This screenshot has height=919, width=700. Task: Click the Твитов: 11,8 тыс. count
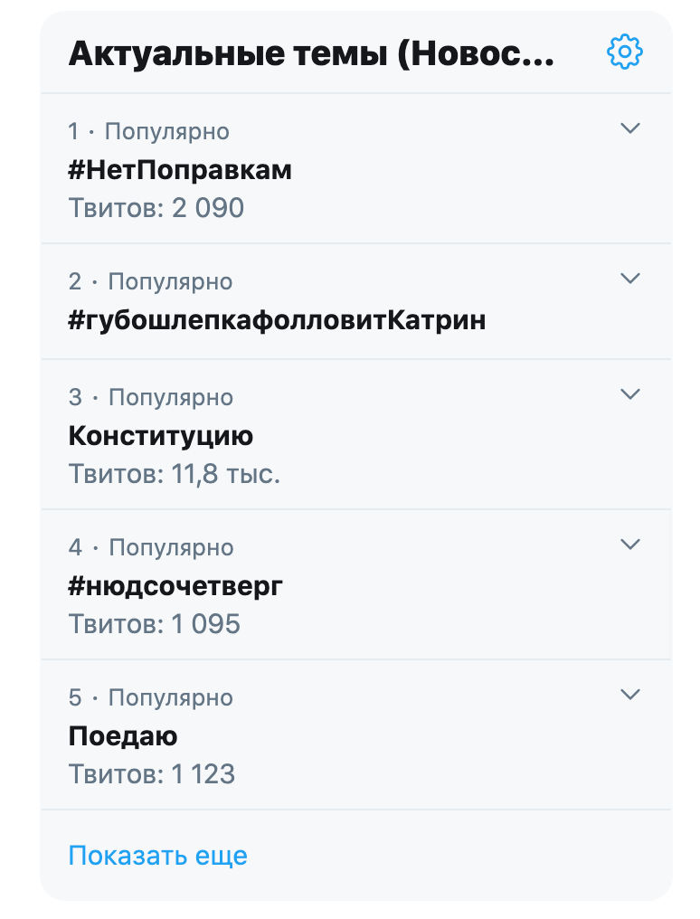coord(175,474)
